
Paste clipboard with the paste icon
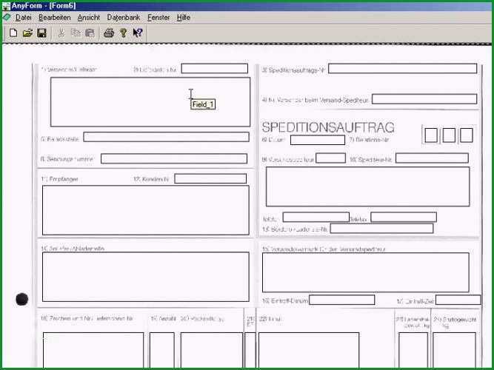point(90,33)
